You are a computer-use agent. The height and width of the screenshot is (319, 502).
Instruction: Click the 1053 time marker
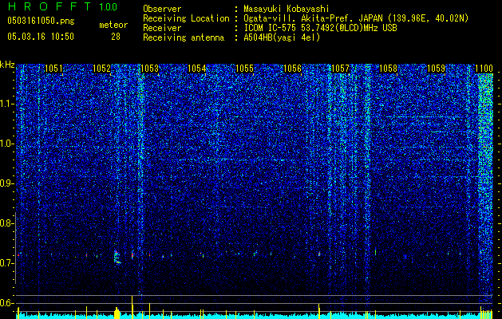(150, 69)
